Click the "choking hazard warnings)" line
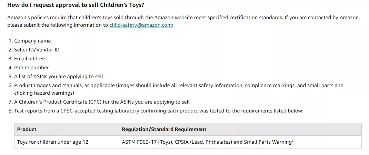The height and width of the screenshot is (155, 369). pos(44,93)
